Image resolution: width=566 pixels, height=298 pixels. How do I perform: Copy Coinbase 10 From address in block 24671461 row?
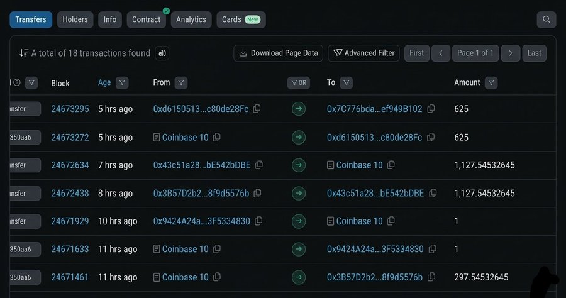[x=216, y=277]
